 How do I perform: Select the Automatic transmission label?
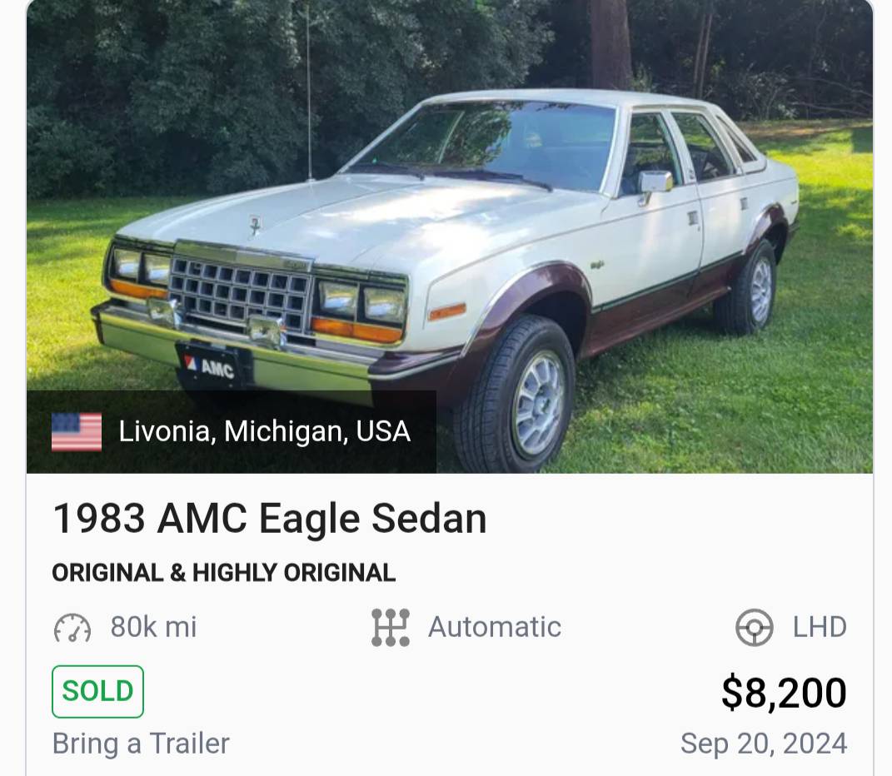tap(495, 627)
